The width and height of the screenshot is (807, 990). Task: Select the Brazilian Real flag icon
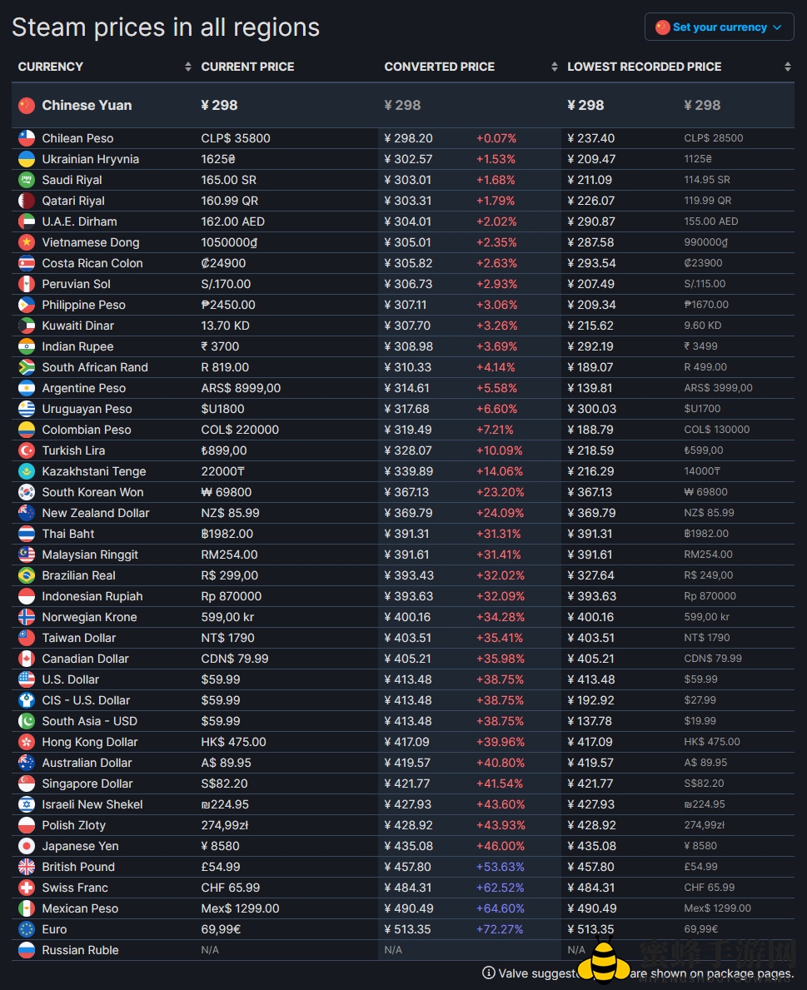(27, 576)
